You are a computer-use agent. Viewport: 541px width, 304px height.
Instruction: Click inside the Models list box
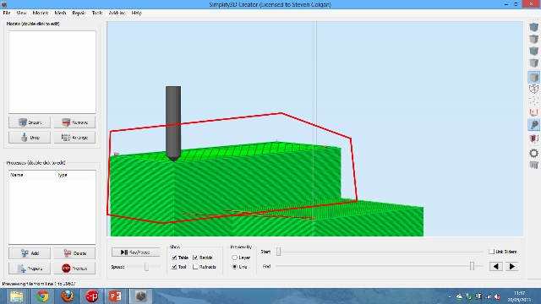(52, 72)
